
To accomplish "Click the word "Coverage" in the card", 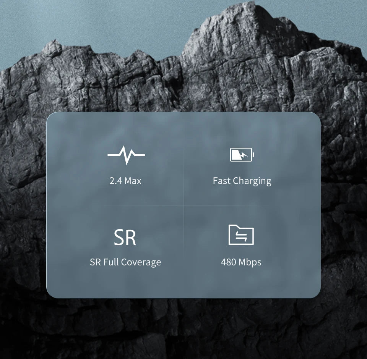I will pos(141,262).
